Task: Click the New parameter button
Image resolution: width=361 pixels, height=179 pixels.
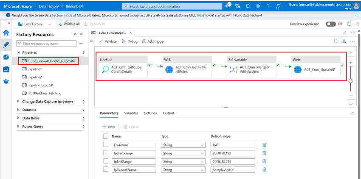Action: click(x=108, y=127)
